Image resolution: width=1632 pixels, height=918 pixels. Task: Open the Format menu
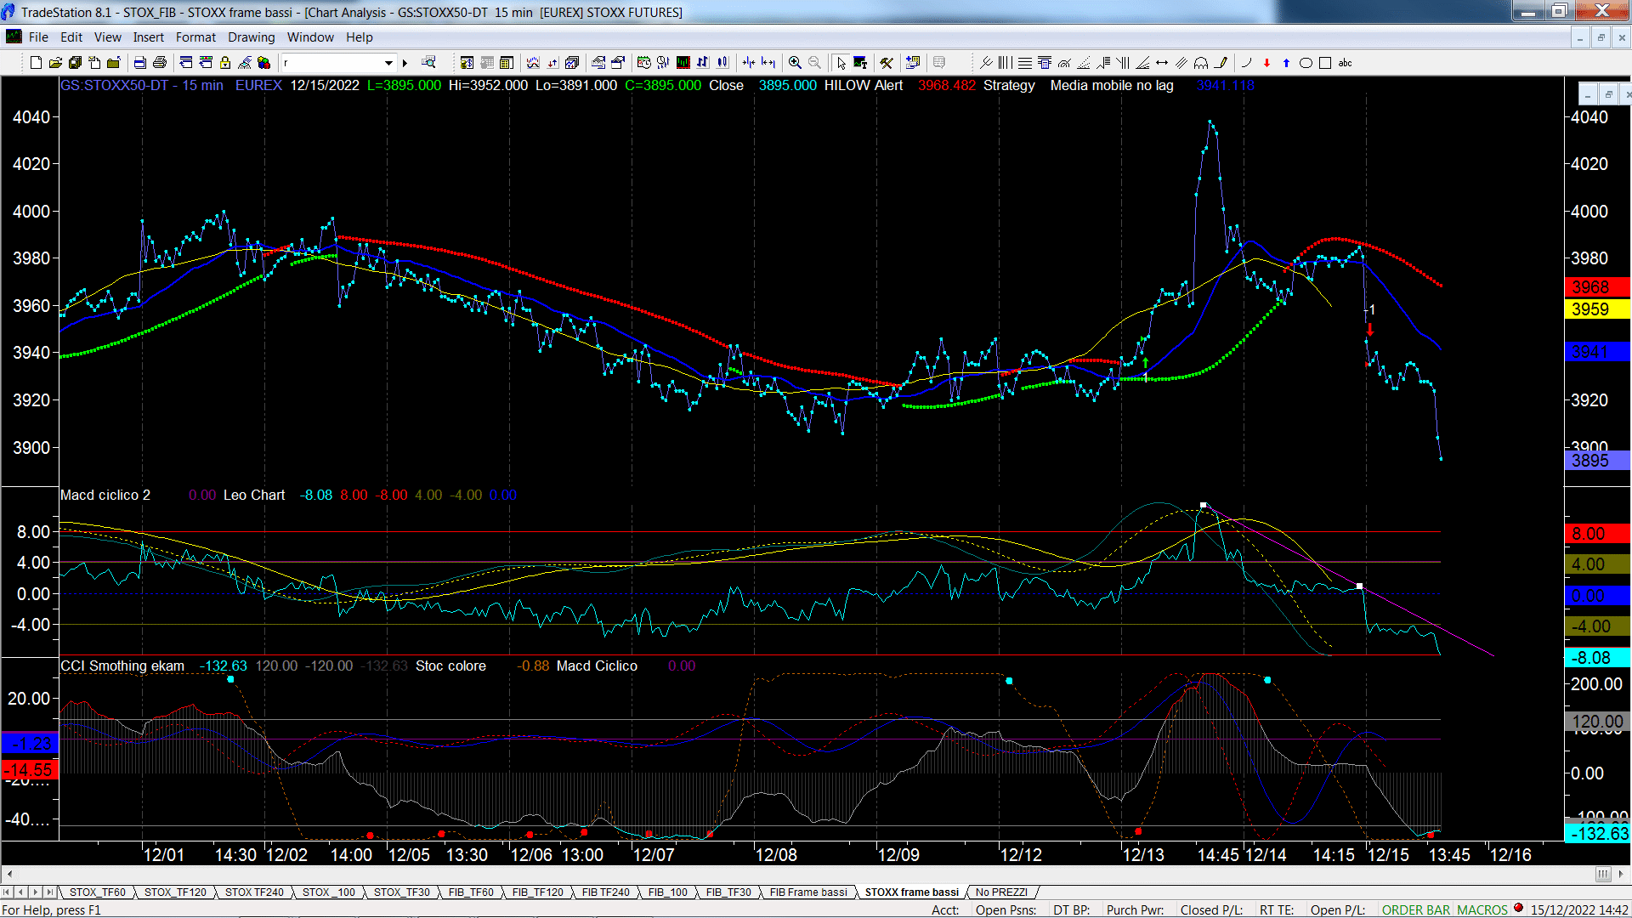tap(196, 37)
